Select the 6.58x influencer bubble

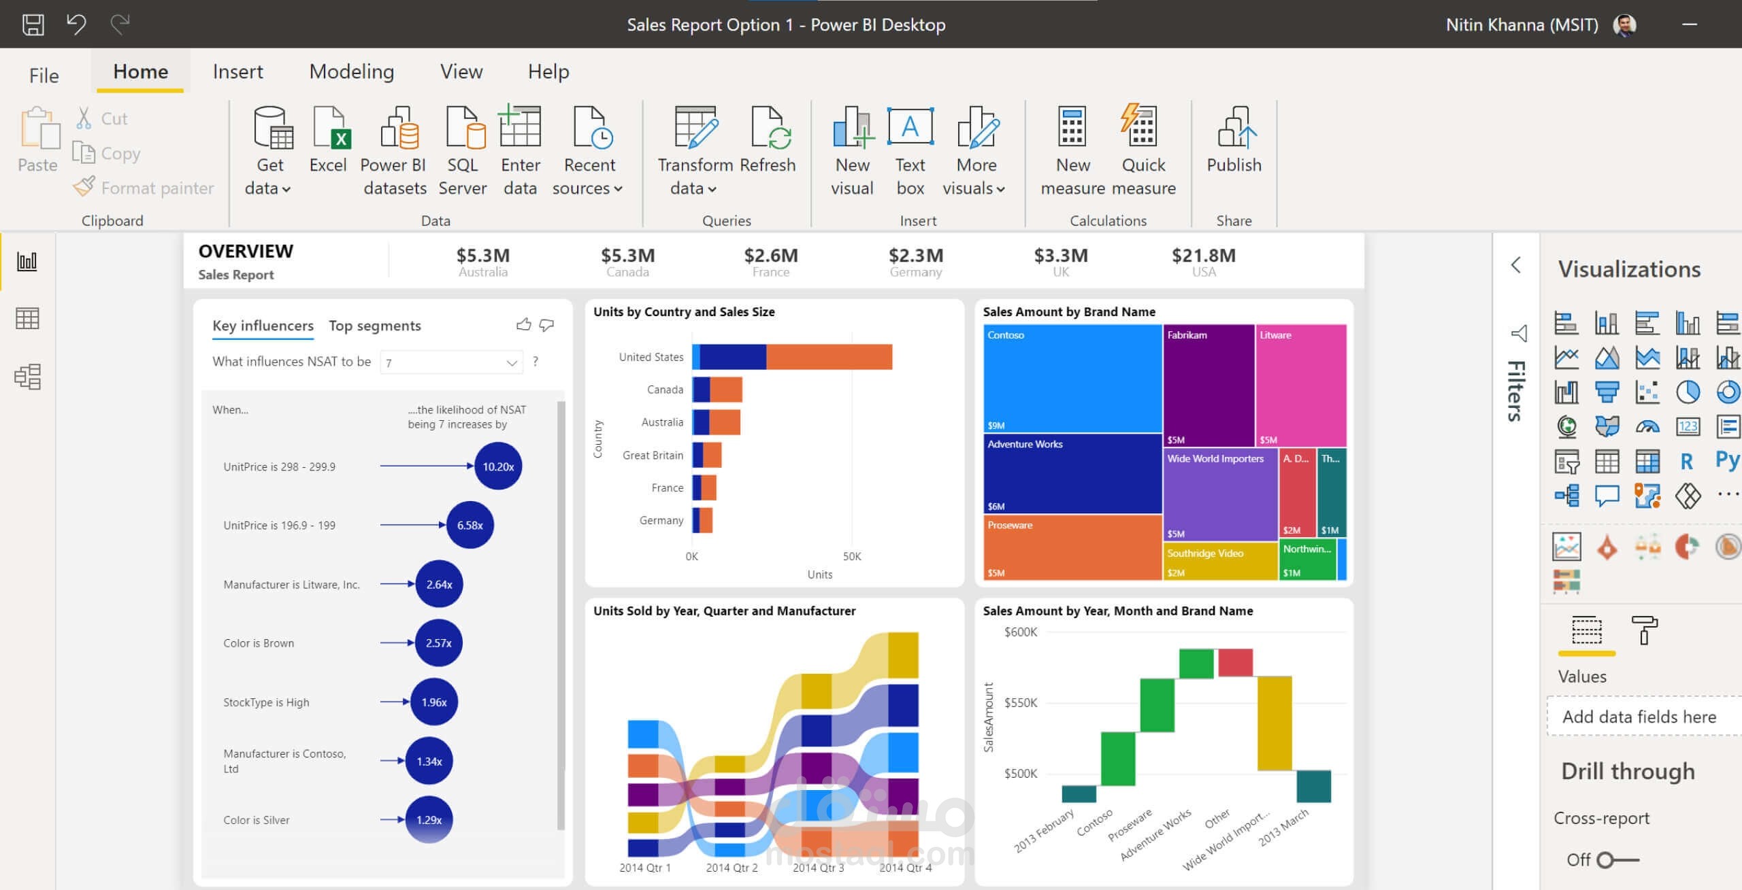click(470, 525)
